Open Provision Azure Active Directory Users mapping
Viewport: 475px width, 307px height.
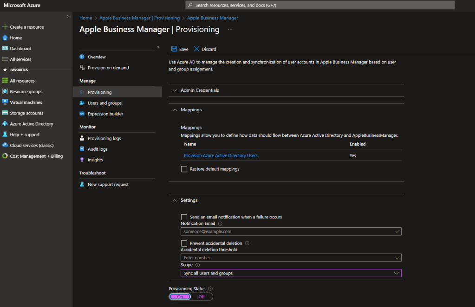pyautogui.click(x=221, y=155)
